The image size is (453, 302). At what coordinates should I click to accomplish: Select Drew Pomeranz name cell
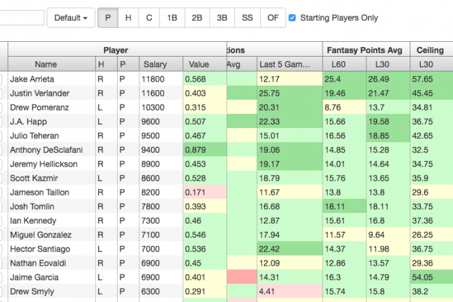click(51, 107)
